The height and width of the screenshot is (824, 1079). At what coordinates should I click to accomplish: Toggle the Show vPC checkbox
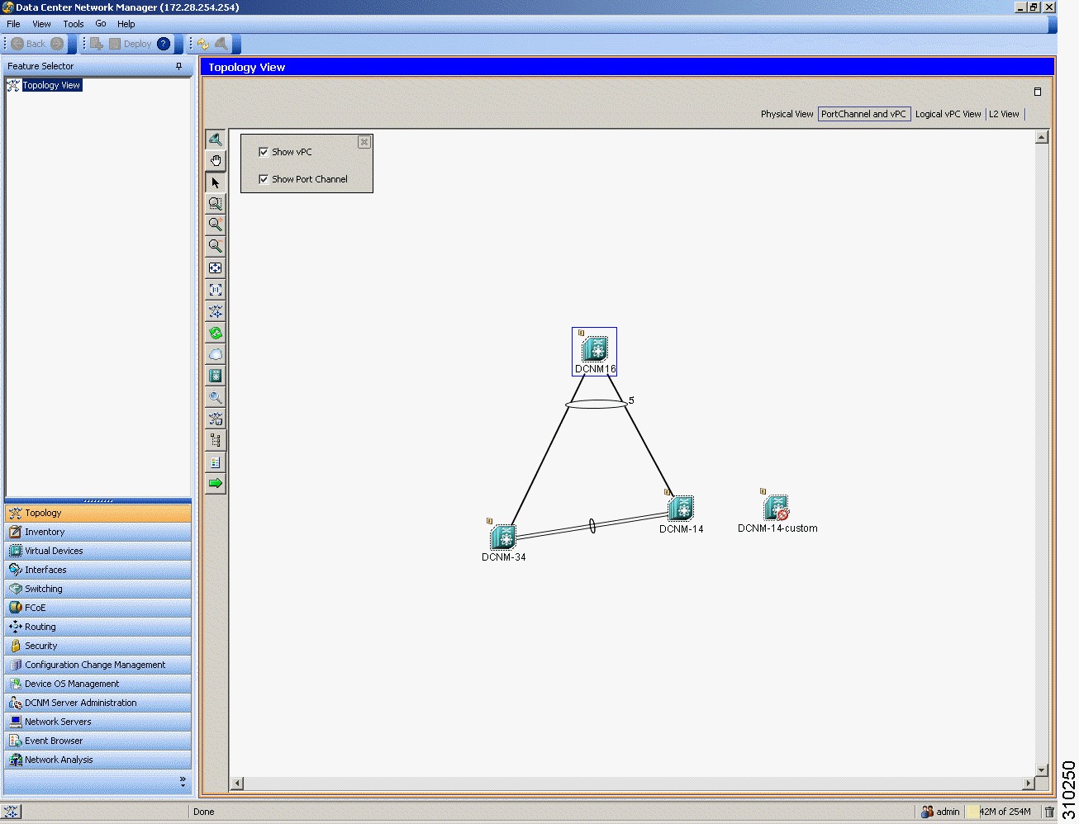pos(264,152)
